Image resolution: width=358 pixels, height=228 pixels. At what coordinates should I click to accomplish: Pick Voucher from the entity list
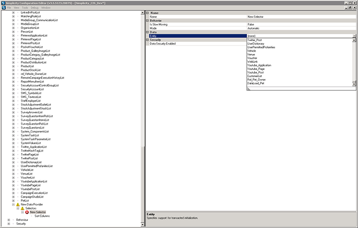pos(252,58)
